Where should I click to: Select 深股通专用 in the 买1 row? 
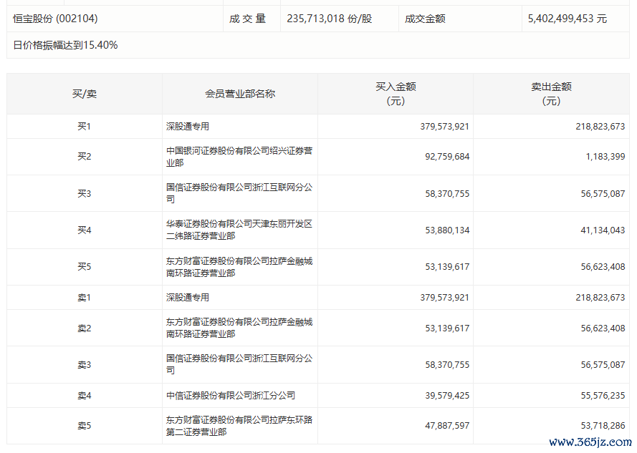(x=188, y=127)
